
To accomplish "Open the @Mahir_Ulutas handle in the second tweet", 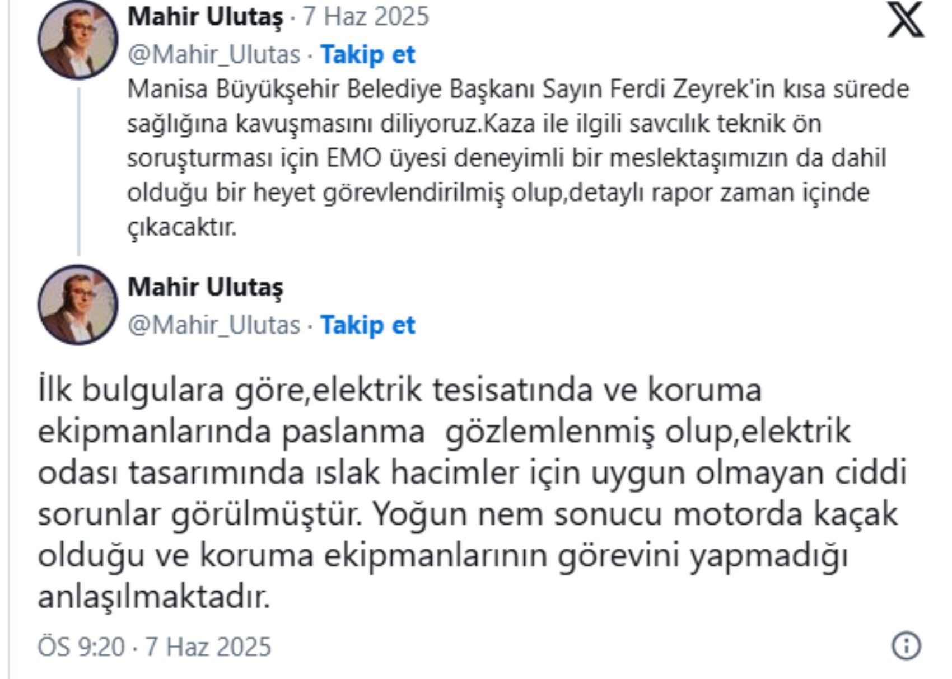I will coord(214,325).
